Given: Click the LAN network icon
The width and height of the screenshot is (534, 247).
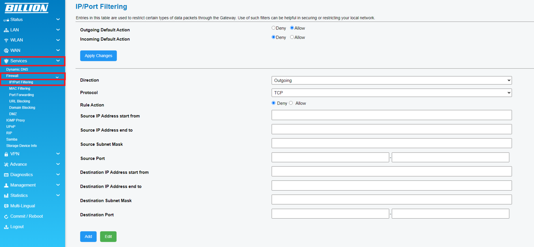Looking at the screenshot, I should (x=6, y=30).
